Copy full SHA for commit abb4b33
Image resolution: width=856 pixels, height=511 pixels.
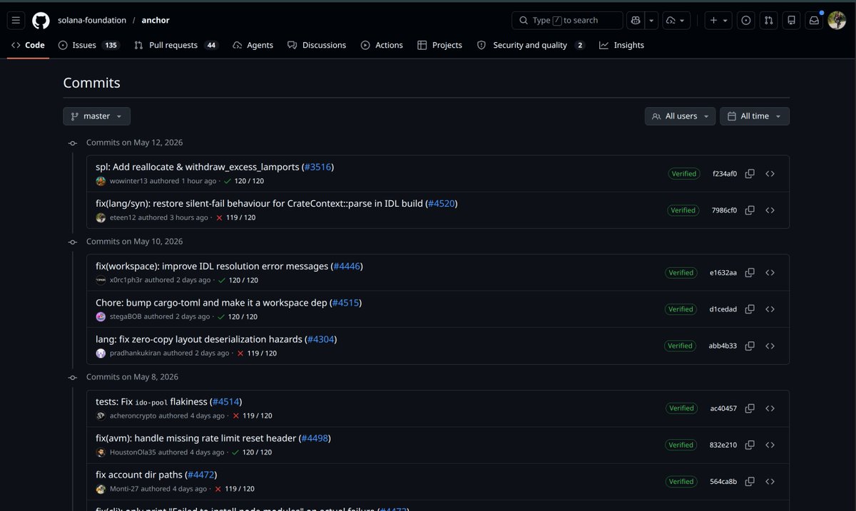(750, 346)
